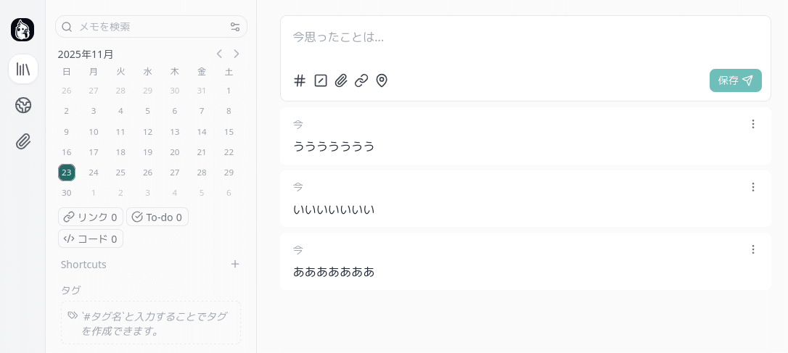Click the 保存 save button
Image resolution: width=788 pixels, height=353 pixels.
tap(735, 80)
